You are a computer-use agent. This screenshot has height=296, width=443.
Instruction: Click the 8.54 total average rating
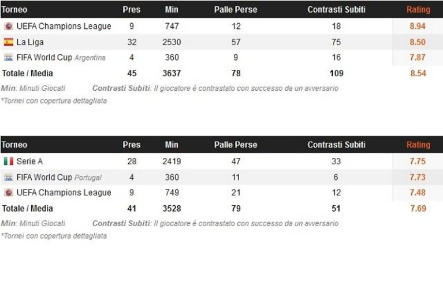[x=418, y=73]
